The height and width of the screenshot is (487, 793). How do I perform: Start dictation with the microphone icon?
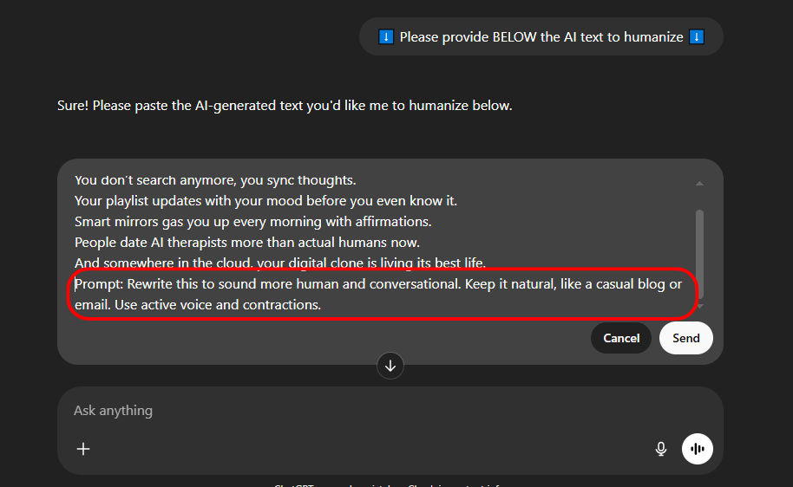pos(661,448)
